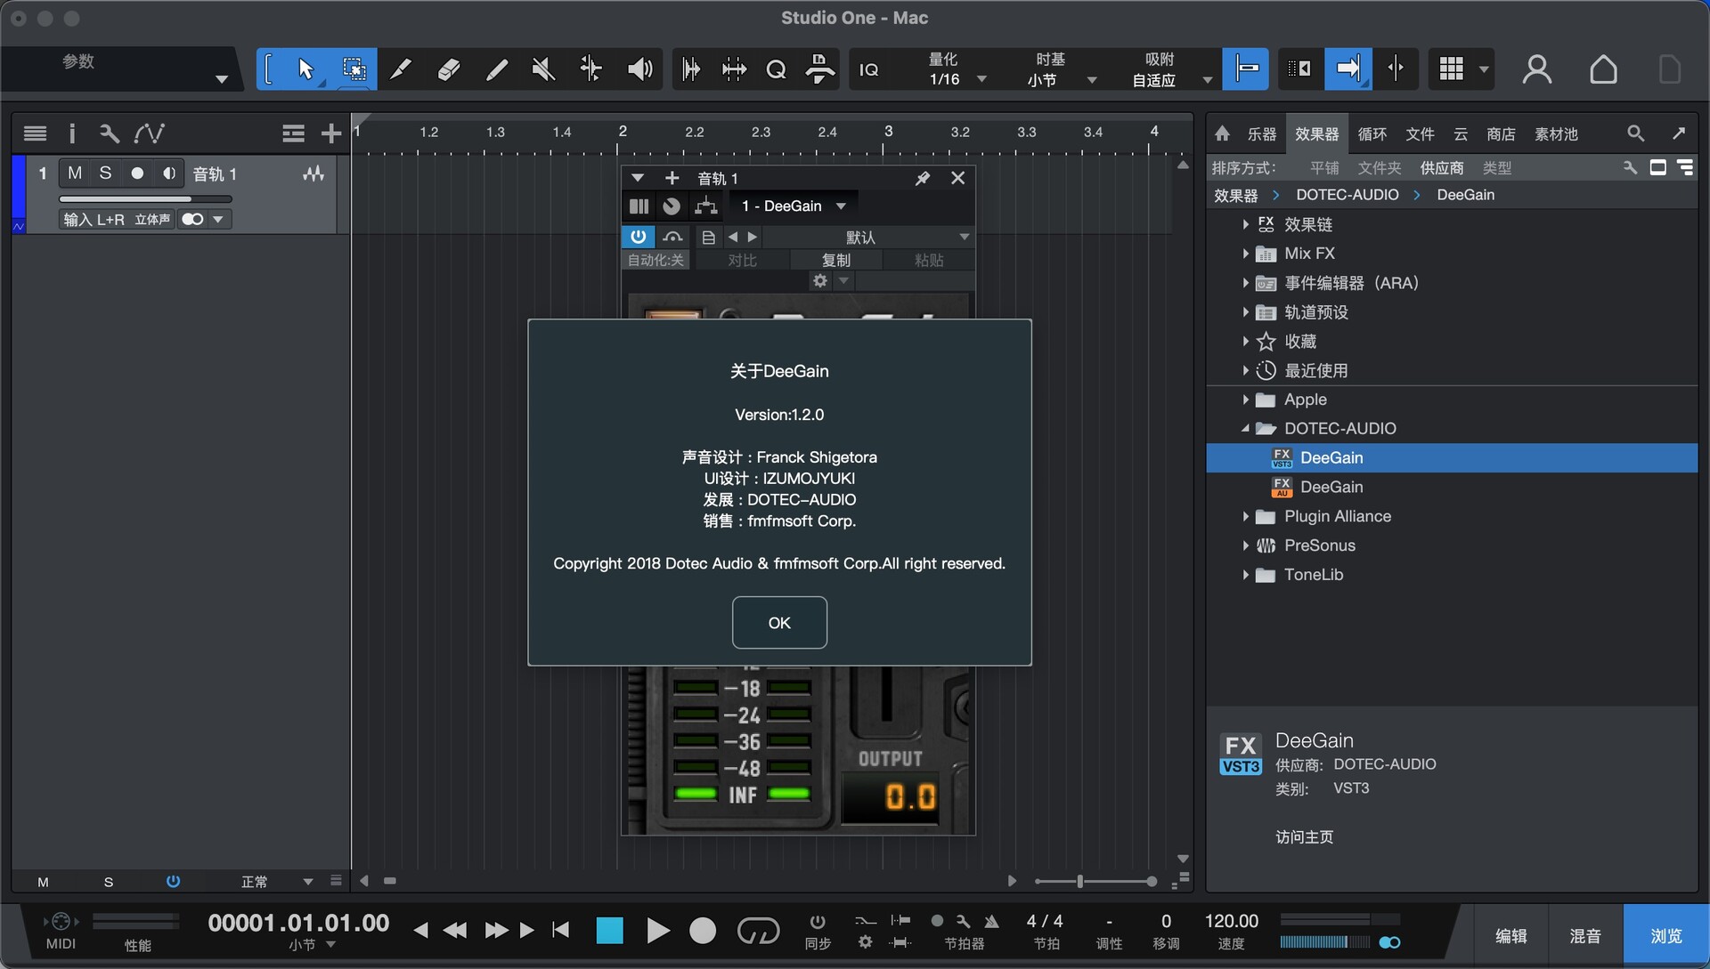Select the Mute tool
1710x969 pixels.
tap(543, 69)
